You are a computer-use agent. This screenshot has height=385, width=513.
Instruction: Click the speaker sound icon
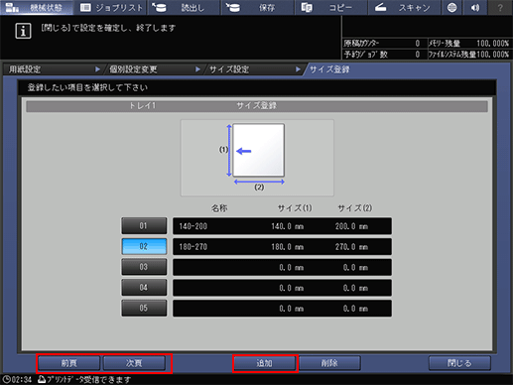pos(475,7)
